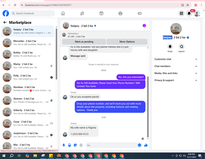Image resolution: width=205 pixels, height=159 pixels.
Task: Click the conversation list scrollbar
Action: (x=56, y=54)
